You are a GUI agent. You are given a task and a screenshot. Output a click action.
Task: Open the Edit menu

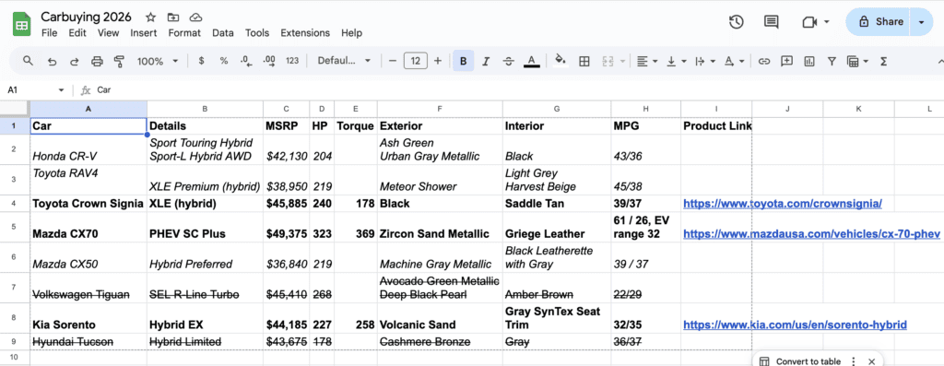point(77,33)
